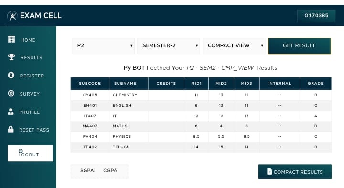This screenshot has height=188, width=344.
Task: Click the Survey target icon
Action: coord(11,94)
